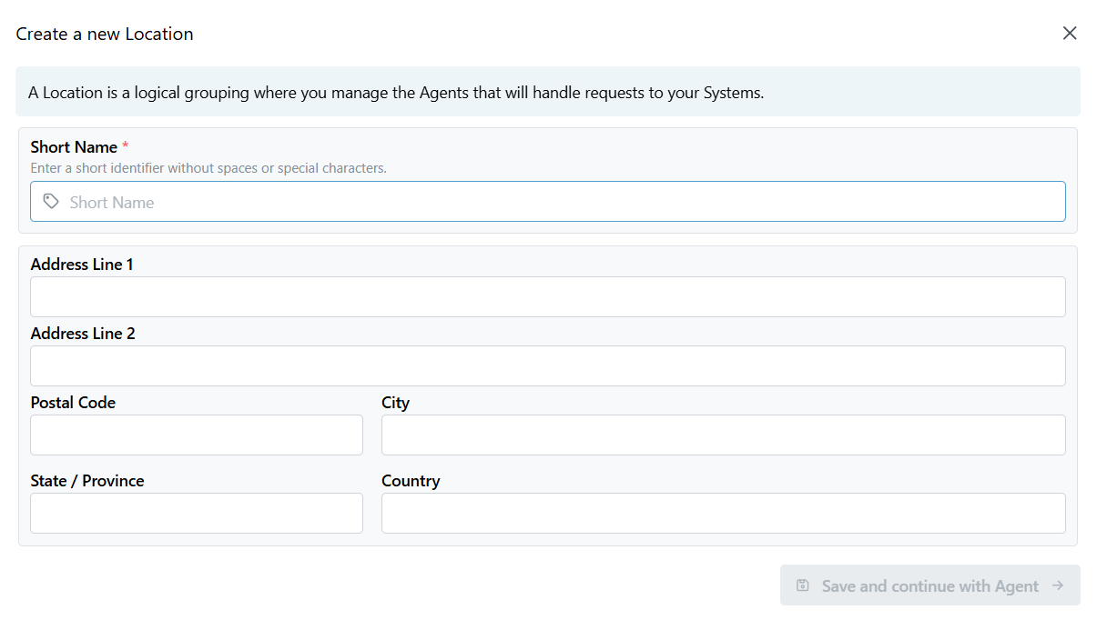Viewport: 1097px width, 620px height.
Task: Click the Country label text
Action: [x=411, y=481]
